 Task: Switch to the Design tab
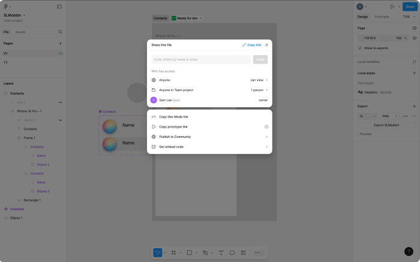click(x=362, y=17)
